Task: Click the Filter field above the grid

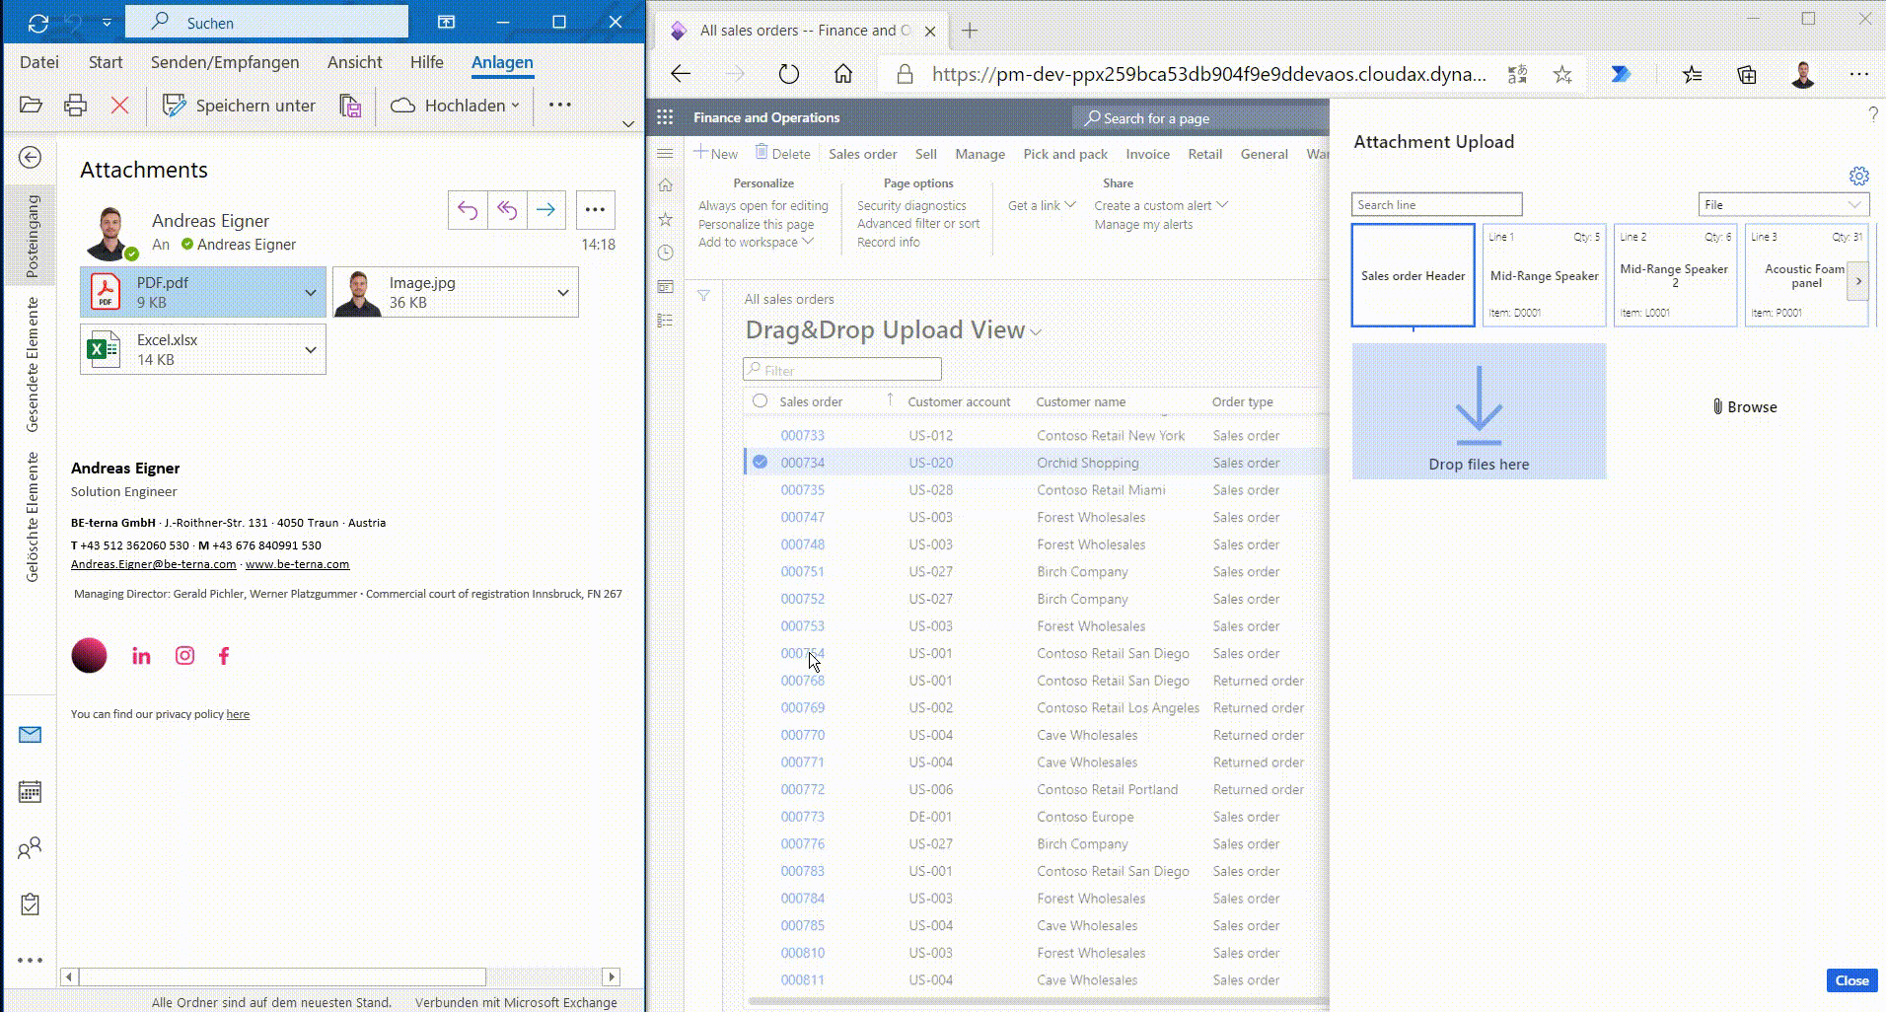Action: tap(842, 370)
